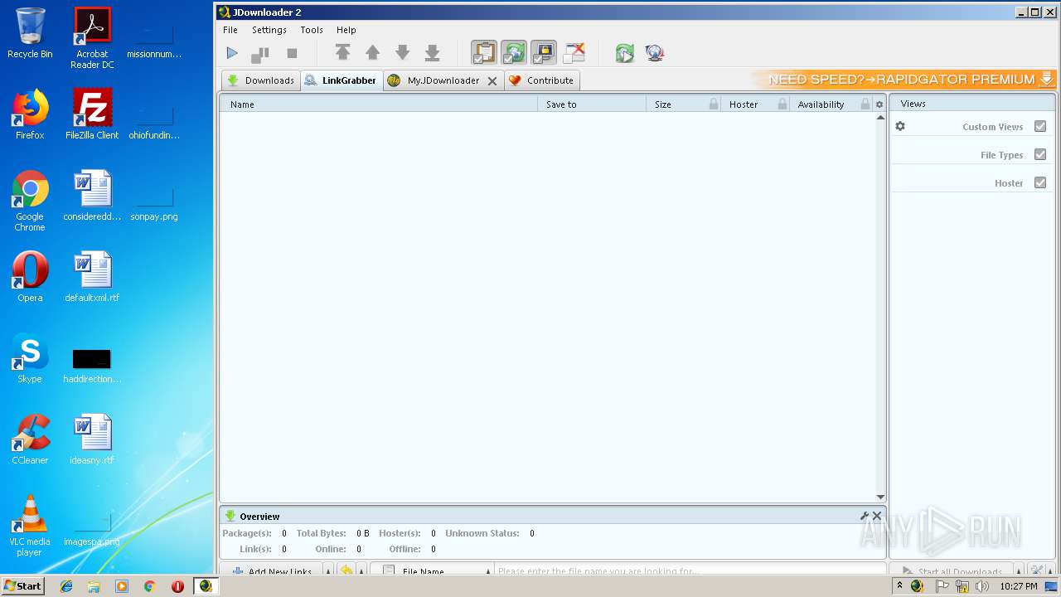Toggle Hoster view checkbox
1061x597 pixels.
click(1040, 183)
